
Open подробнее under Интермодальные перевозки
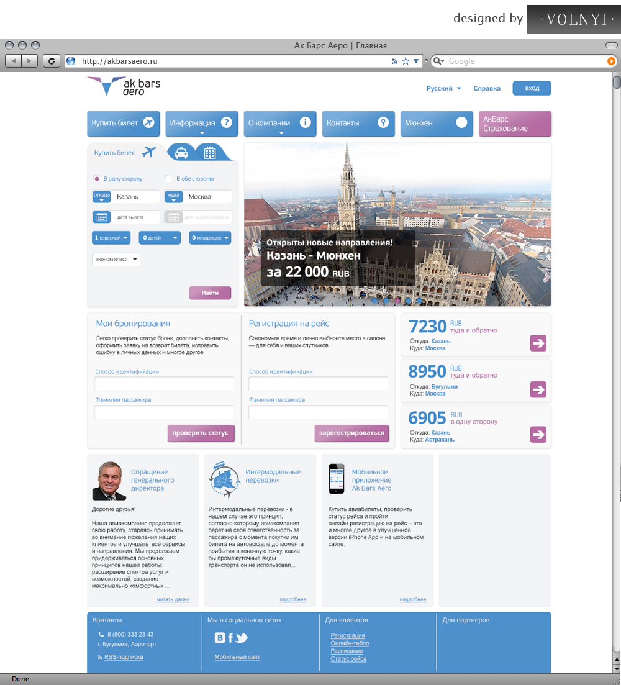(x=293, y=599)
